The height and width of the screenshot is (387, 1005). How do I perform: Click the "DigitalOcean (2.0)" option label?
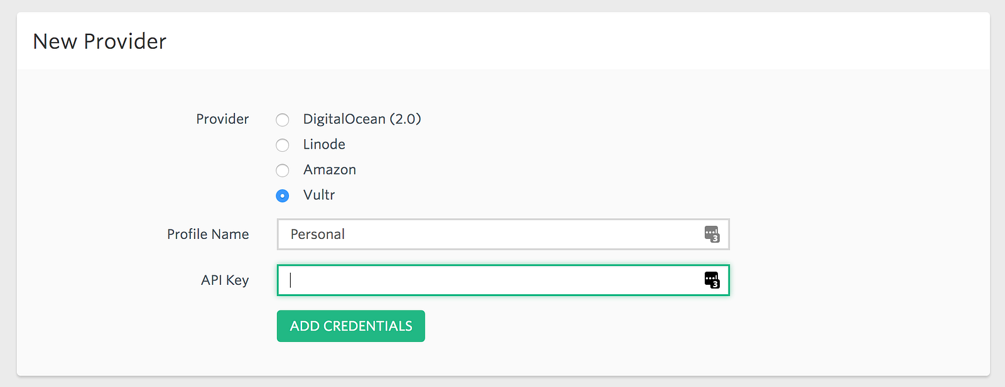(x=362, y=119)
